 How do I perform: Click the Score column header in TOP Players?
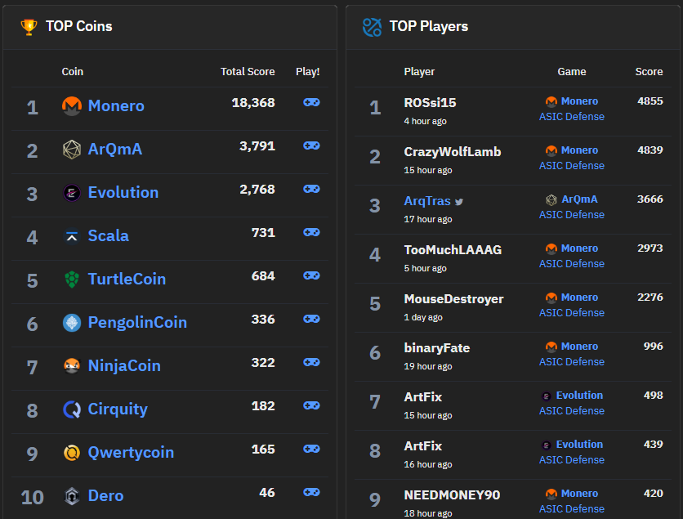point(649,71)
